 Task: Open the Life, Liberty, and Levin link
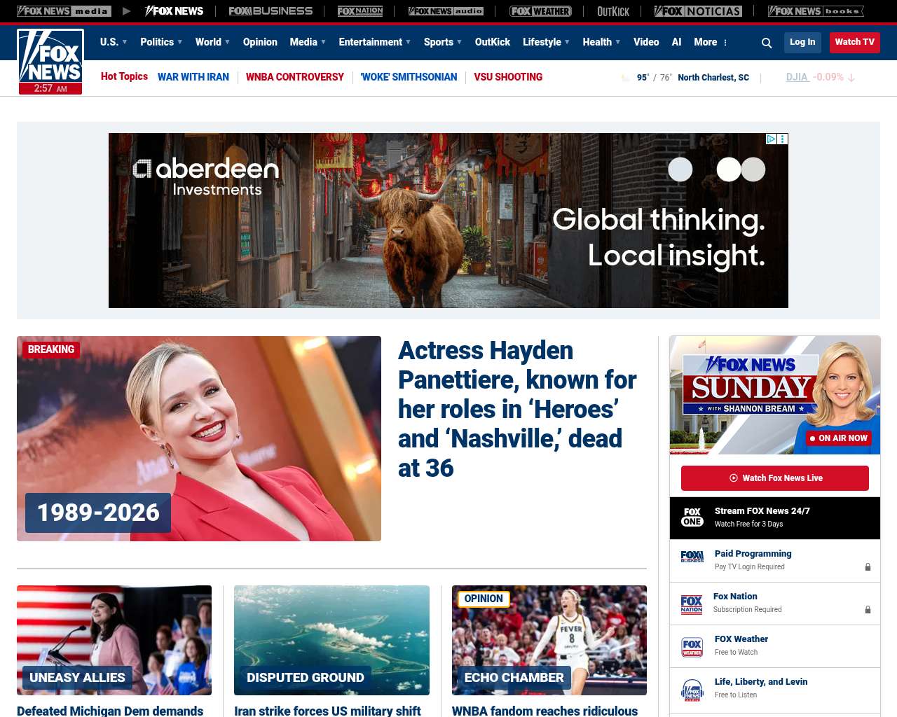coord(761,682)
